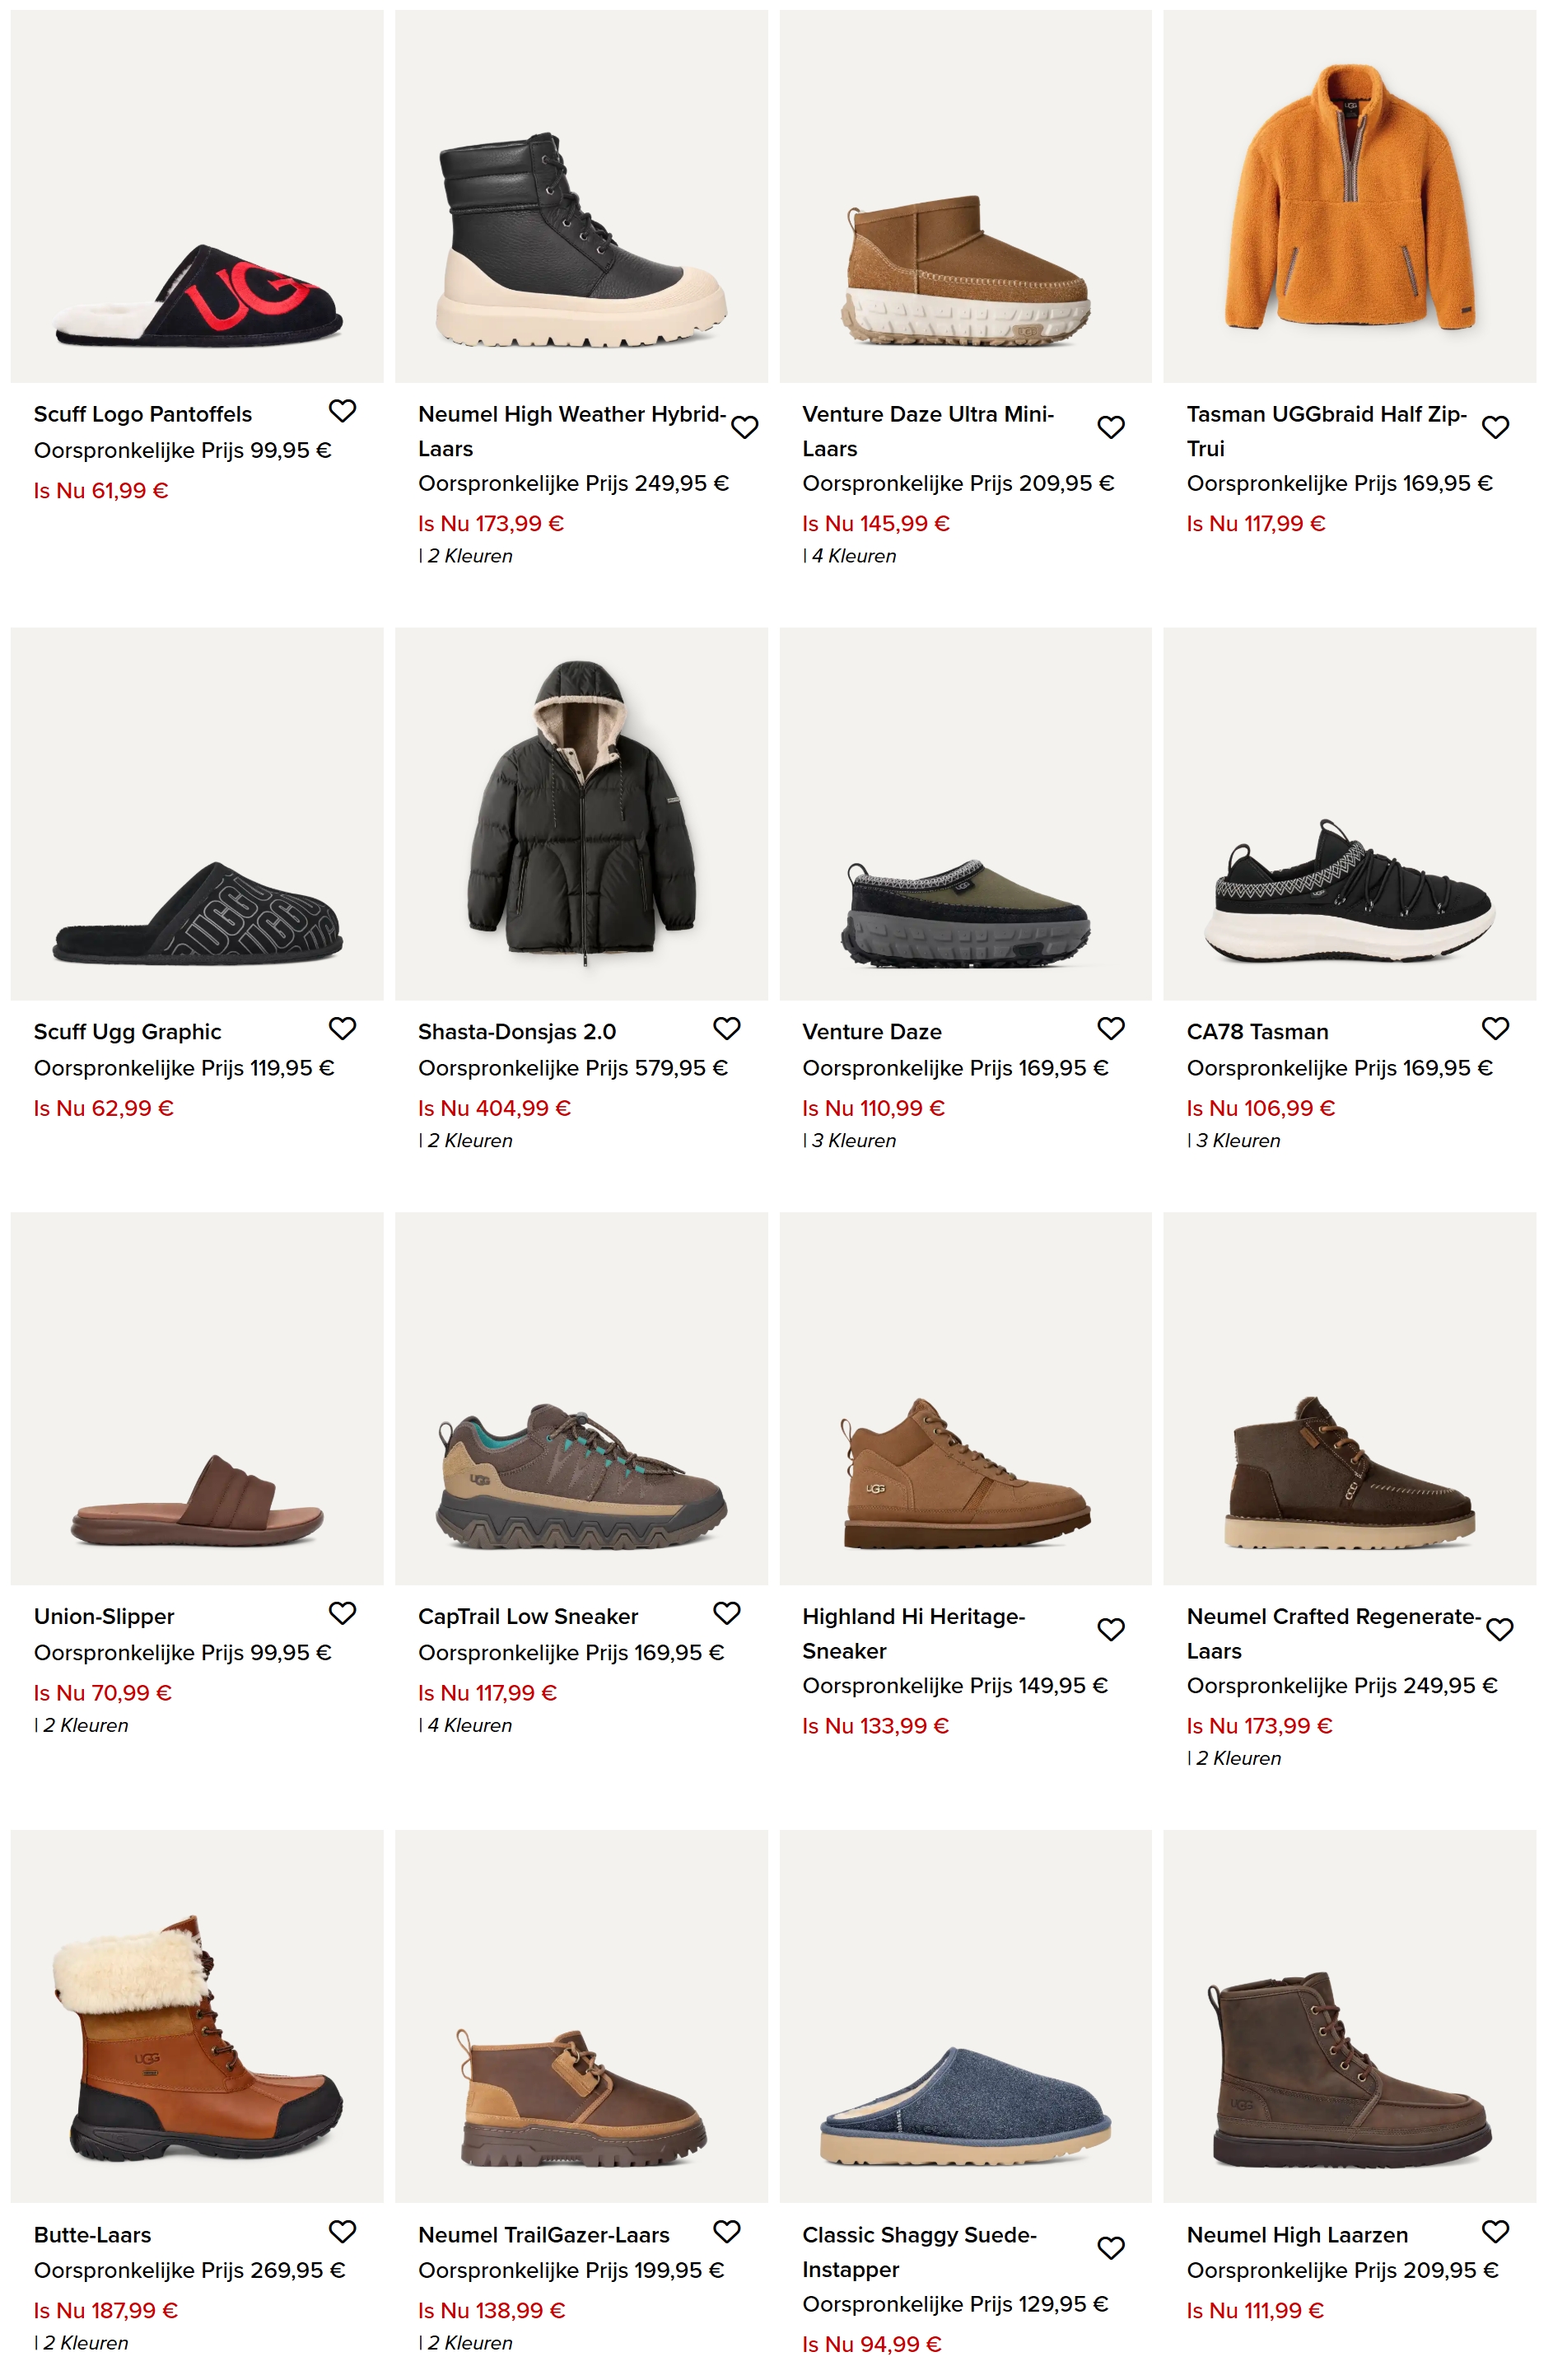Open the Venture Daze product title link

[x=871, y=1032]
